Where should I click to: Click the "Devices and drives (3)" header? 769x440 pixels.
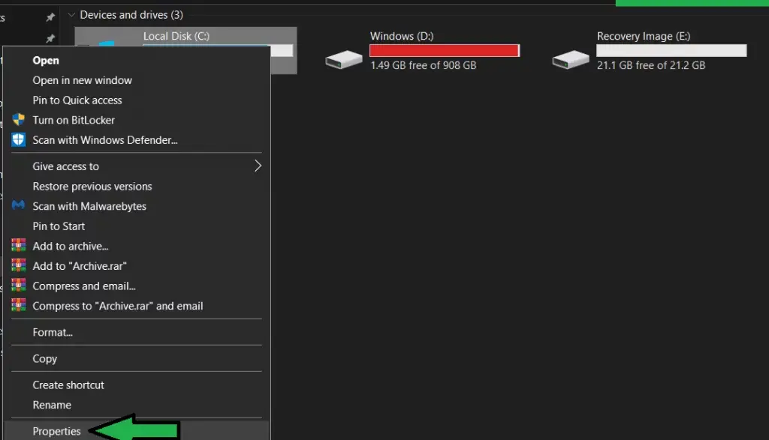coord(131,15)
